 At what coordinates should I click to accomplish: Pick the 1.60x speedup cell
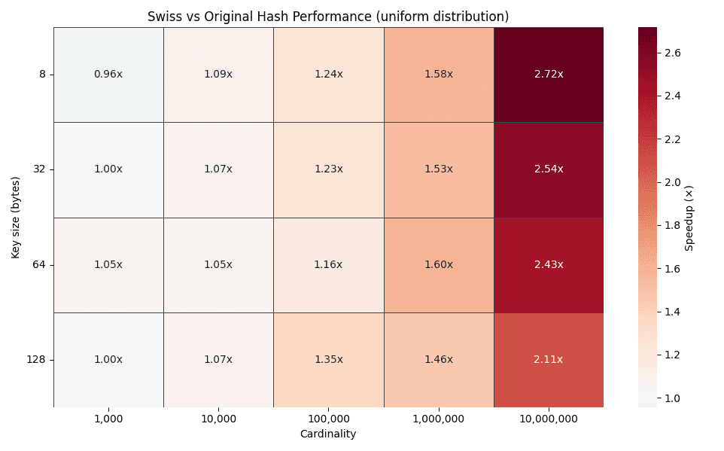pos(439,265)
